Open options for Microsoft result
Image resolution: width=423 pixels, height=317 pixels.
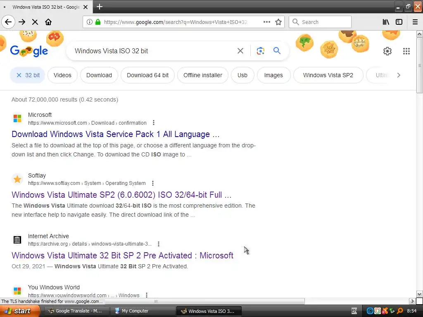pyautogui.click(x=154, y=123)
